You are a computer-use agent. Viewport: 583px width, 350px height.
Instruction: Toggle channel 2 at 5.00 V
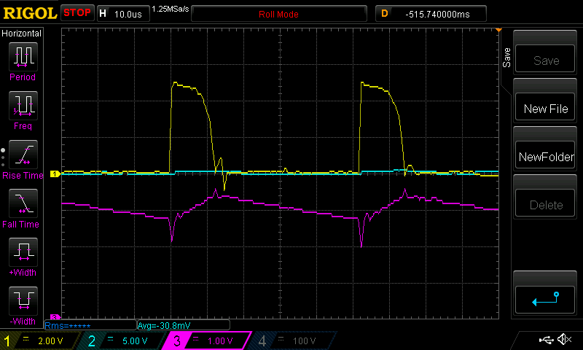click(124, 341)
